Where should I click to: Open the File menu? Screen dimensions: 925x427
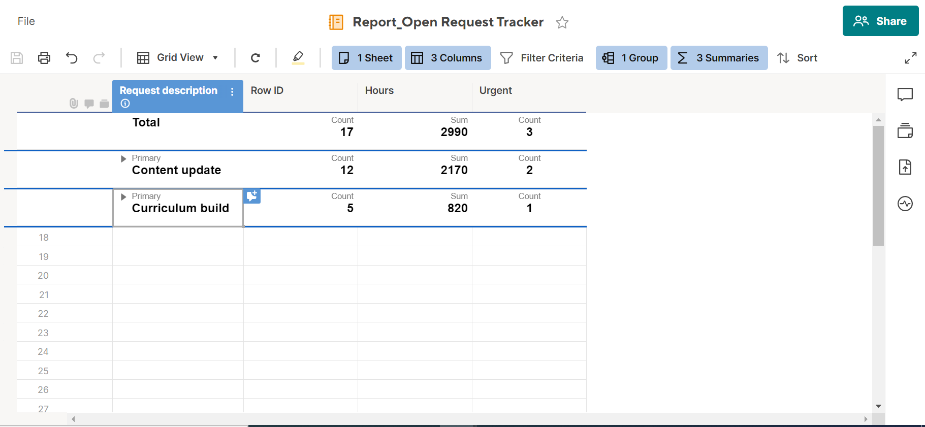(x=26, y=21)
